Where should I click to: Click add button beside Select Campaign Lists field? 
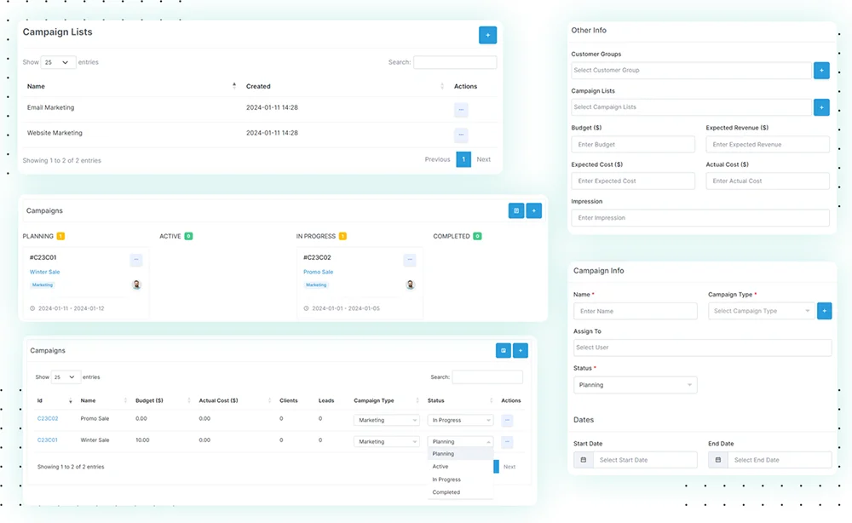pyautogui.click(x=821, y=107)
